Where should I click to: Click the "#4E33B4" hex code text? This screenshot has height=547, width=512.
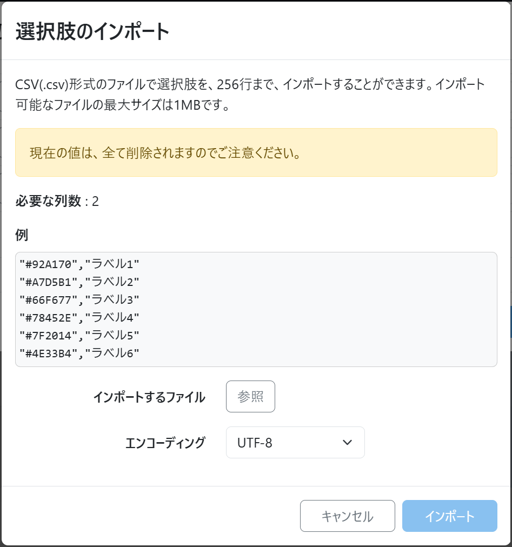(48, 353)
